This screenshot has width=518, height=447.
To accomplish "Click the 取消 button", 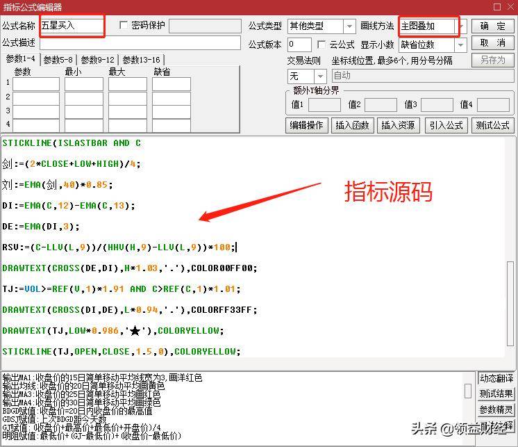I will pyautogui.click(x=492, y=43).
